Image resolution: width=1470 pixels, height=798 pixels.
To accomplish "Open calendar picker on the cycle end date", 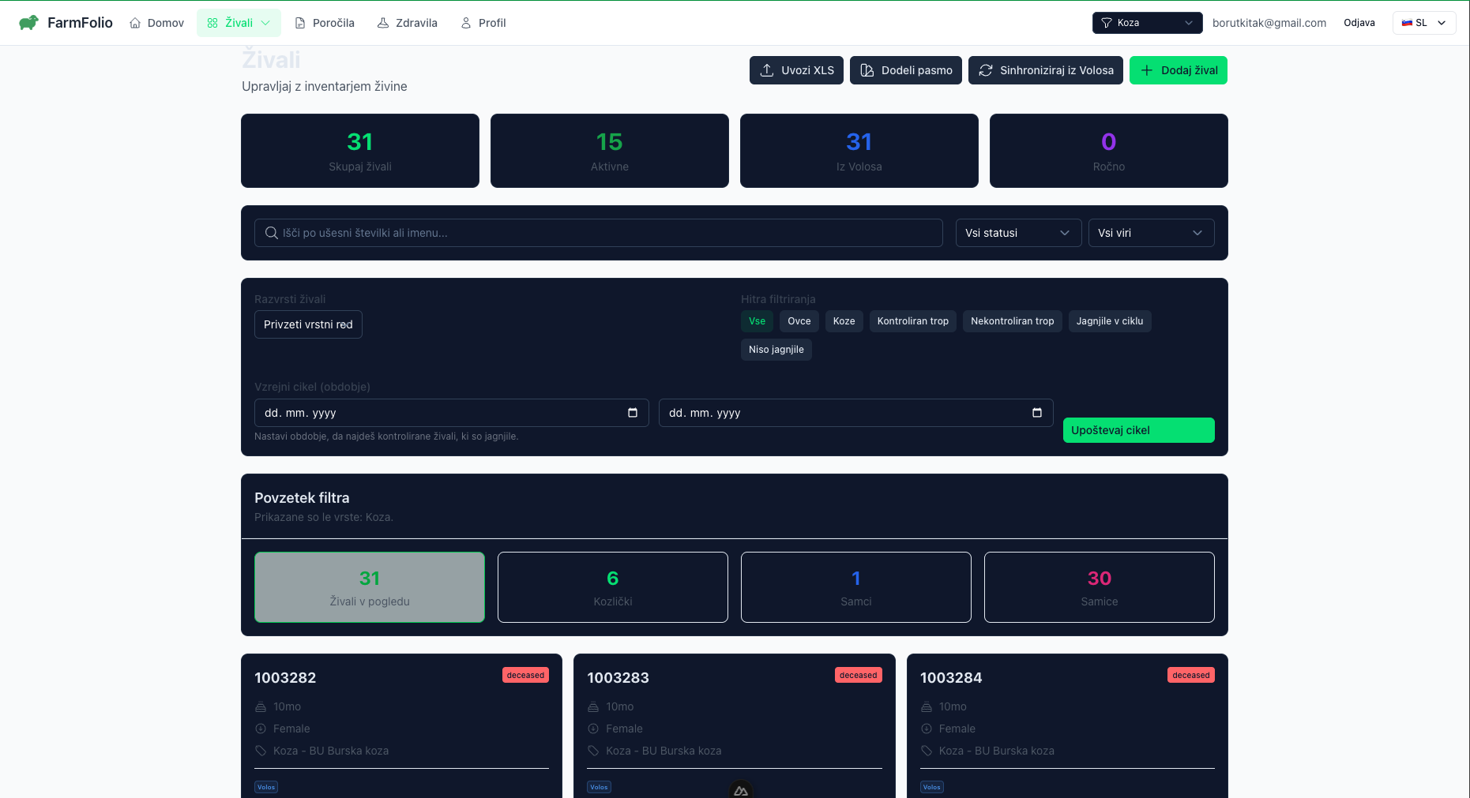I will pyautogui.click(x=1036, y=413).
